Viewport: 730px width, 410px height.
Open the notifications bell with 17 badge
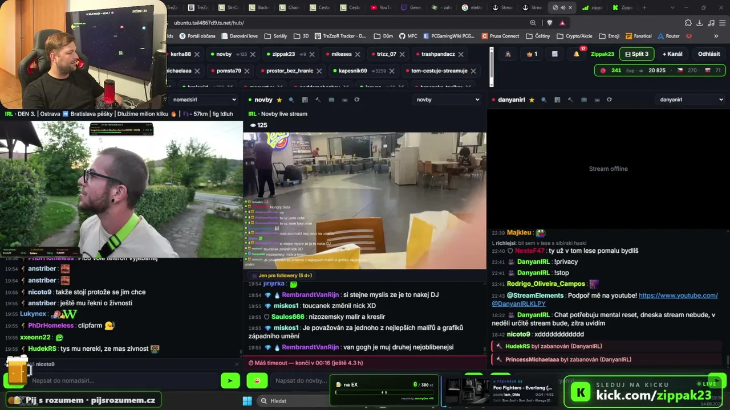click(577, 54)
